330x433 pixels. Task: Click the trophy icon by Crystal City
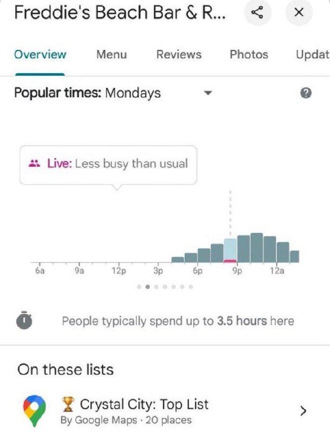click(69, 404)
